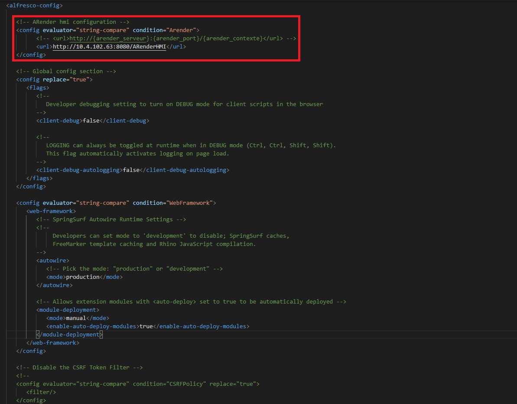Image resolution: width=517 pixels, height=404 pixels.
Task: Click the "Global config section" comment
Action: (x=66, y=71)
